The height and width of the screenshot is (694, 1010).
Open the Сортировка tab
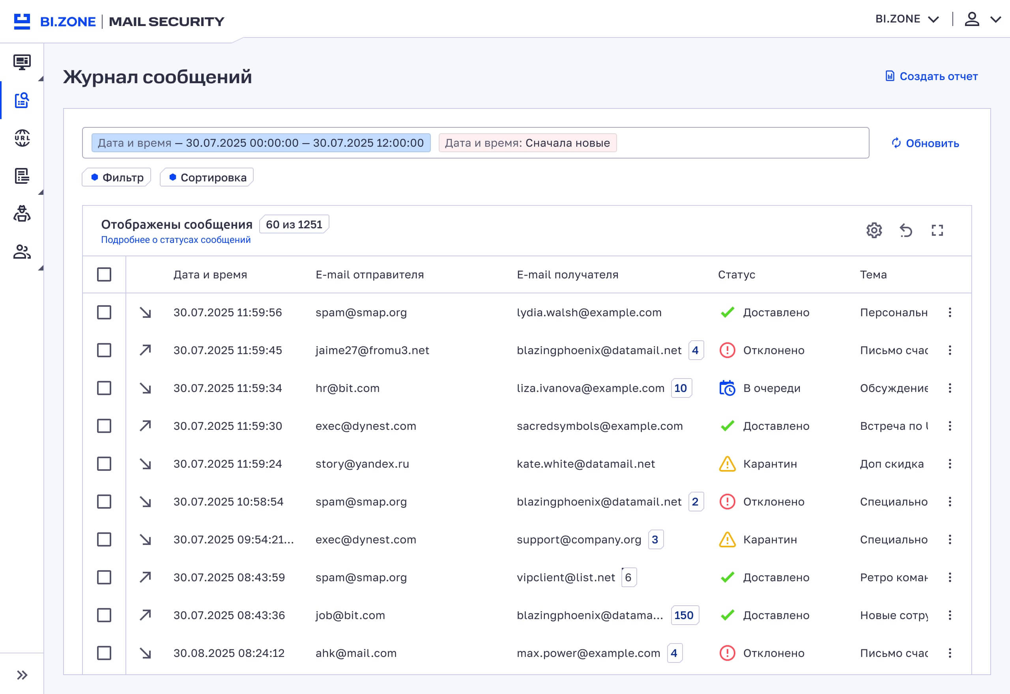point(207,177)
